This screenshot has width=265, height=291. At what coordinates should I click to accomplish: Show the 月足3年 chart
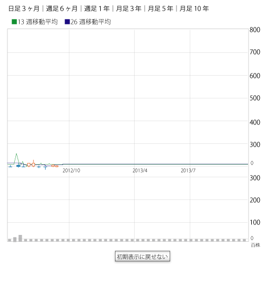pyautogui.click(x=129, y=8)
